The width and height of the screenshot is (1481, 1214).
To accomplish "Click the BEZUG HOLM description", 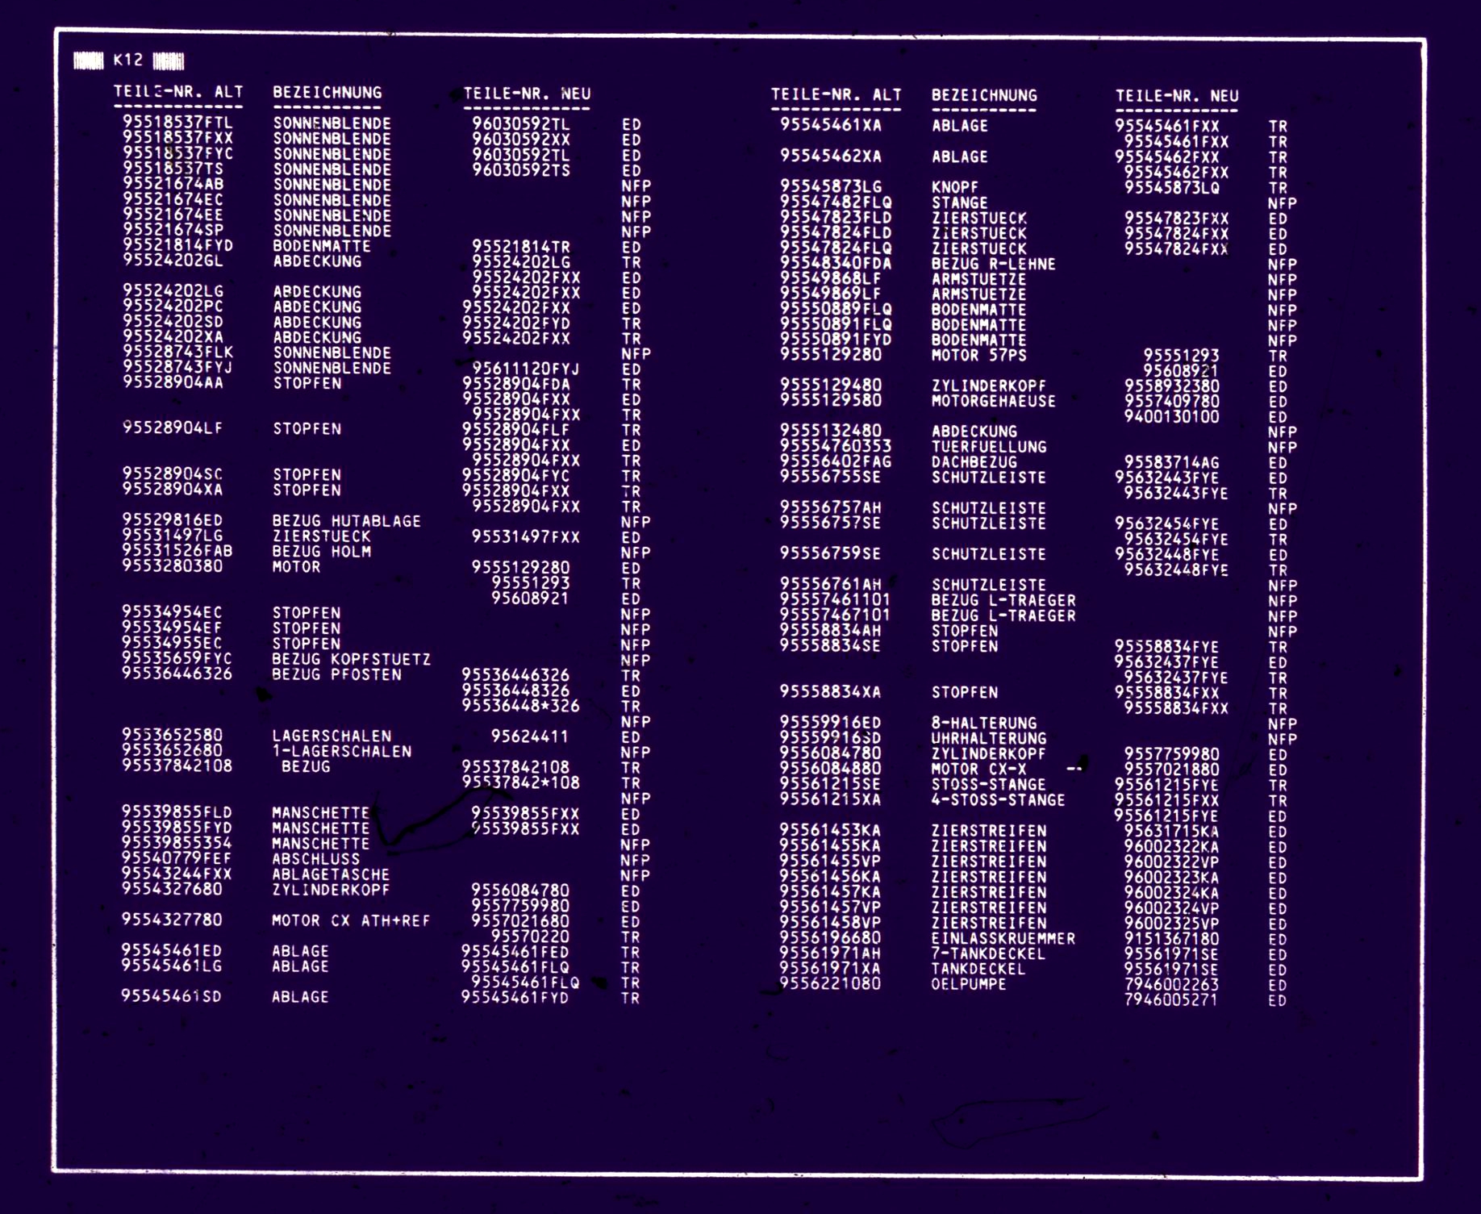I will [322, 552].
